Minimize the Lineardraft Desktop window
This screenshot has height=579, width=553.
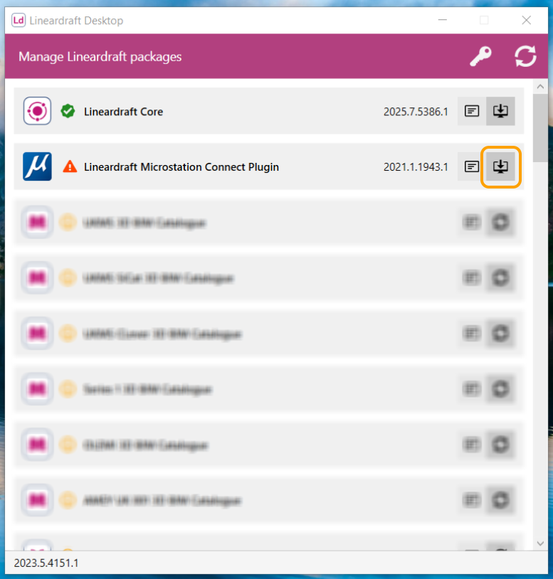(x=443, y=20)
